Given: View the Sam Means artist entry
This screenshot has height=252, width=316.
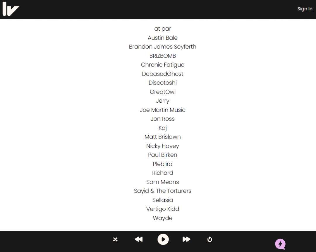Looking at the screenshot, I should (163, 182).
